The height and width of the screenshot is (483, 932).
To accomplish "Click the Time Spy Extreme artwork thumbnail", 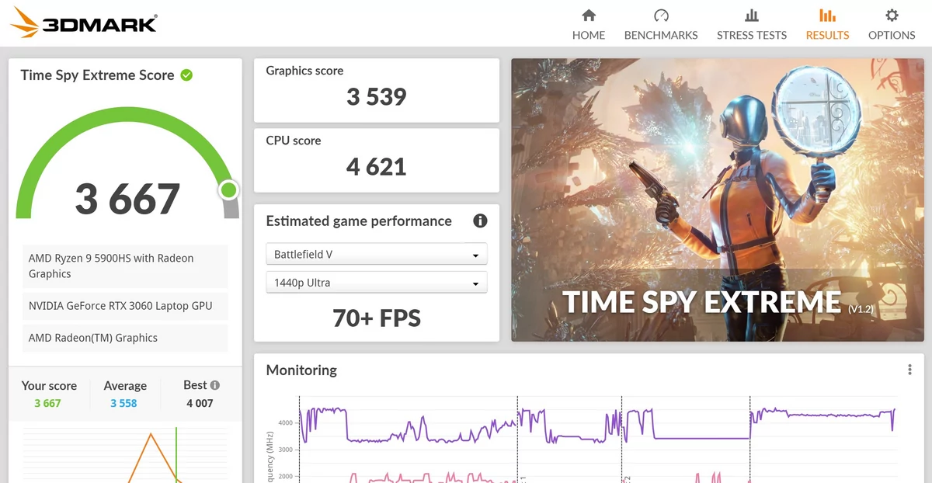I will pyautogui.click(x=718, y=200).
